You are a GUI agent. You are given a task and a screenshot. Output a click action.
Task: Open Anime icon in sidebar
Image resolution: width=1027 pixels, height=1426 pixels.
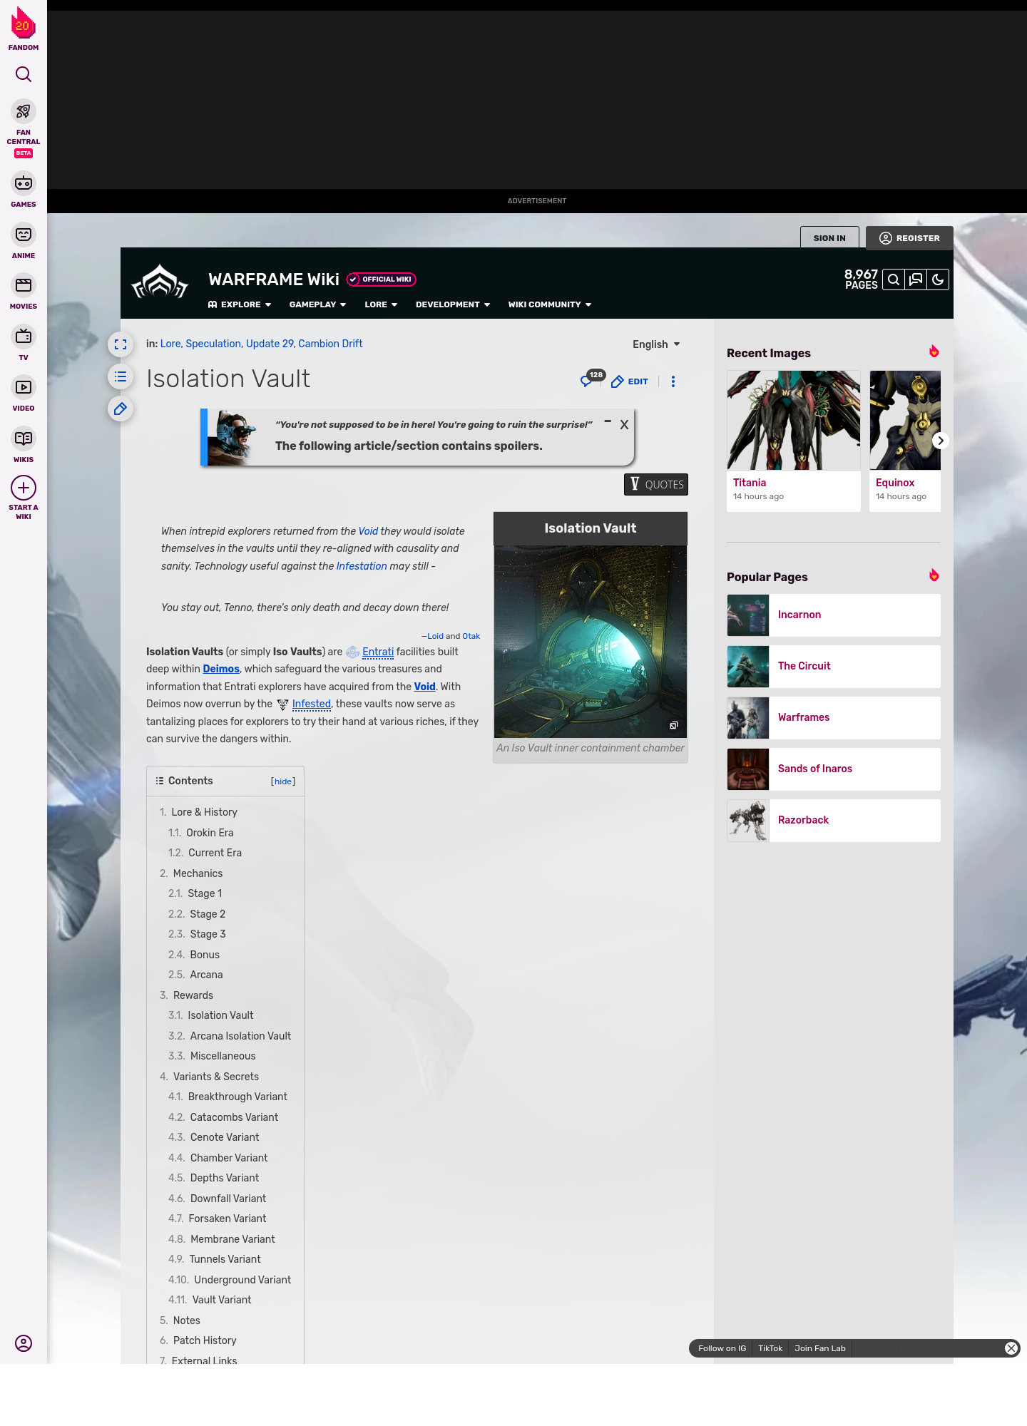point(24,235)
